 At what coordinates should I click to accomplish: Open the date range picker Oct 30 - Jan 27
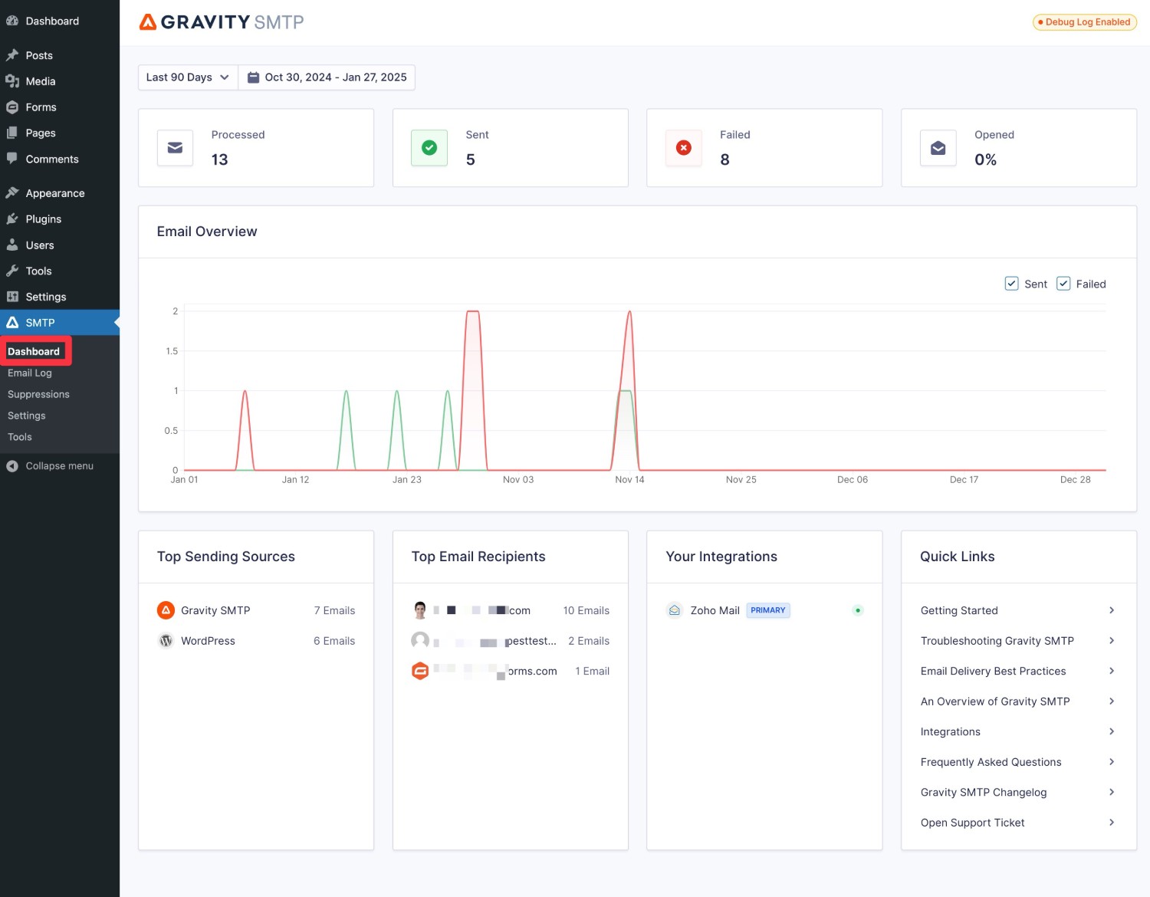327,77
